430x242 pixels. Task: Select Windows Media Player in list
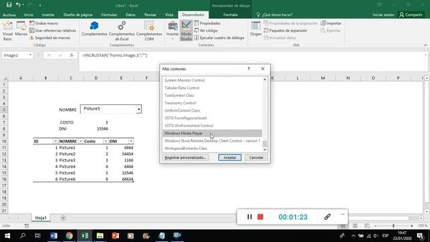click(x=212, y=133)
